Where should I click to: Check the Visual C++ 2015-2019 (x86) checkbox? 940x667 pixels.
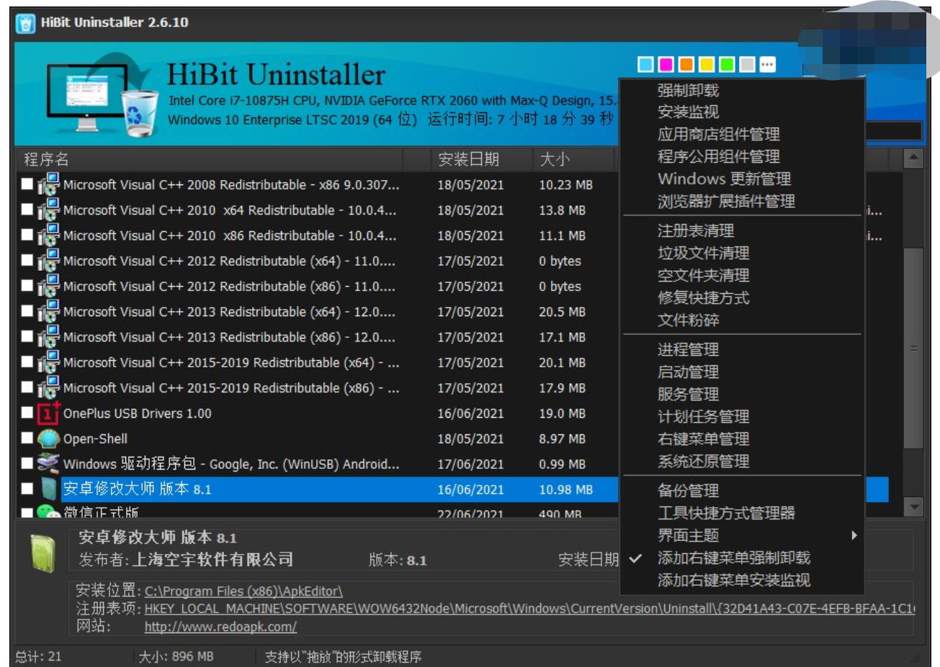(x=27, y=388)
